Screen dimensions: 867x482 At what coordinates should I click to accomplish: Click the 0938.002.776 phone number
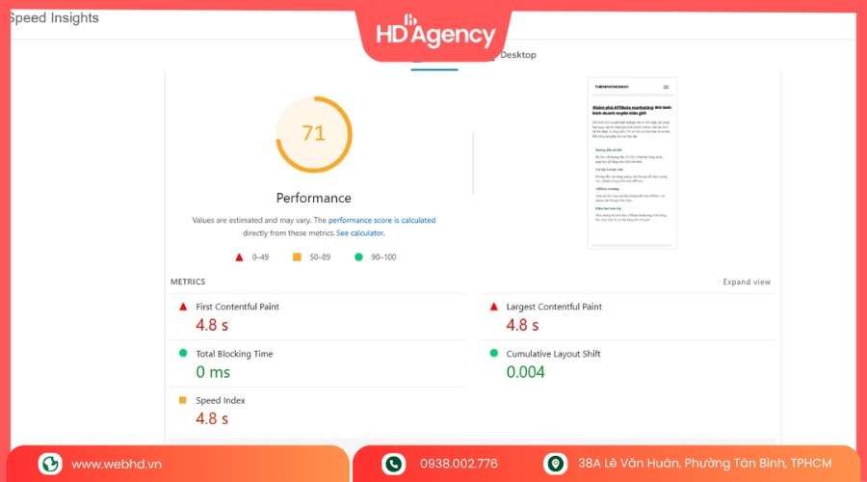click(x=459, y=464)
